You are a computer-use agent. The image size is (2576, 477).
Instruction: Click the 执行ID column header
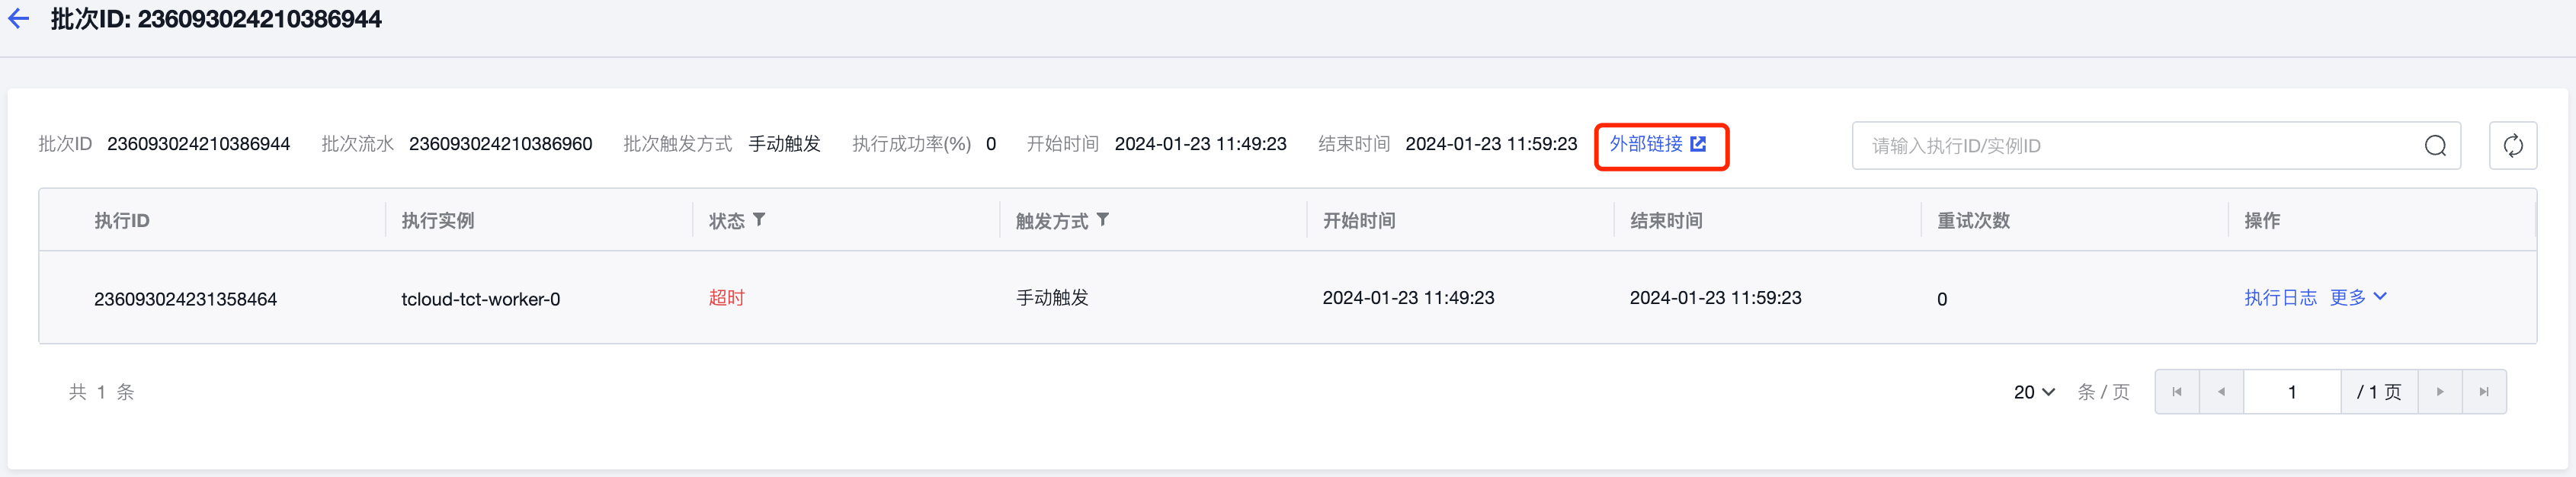tap(122, 220)
